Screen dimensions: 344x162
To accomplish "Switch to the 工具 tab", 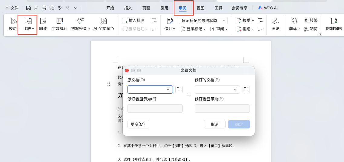I will [219, 8].
